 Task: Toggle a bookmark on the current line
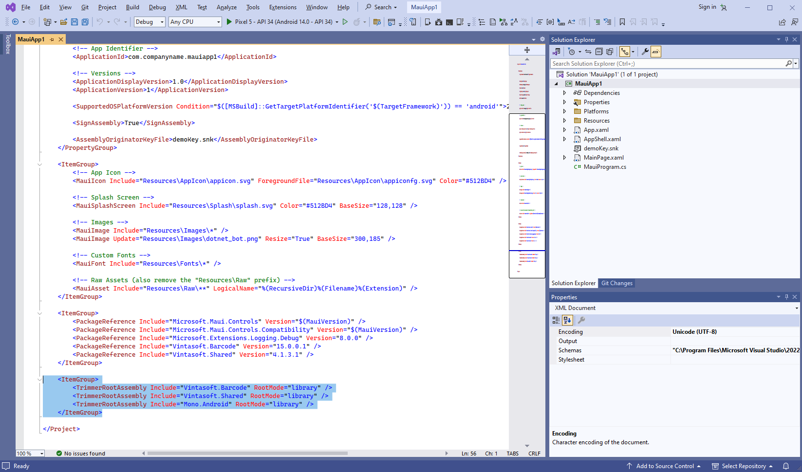[x=622, y=22]
